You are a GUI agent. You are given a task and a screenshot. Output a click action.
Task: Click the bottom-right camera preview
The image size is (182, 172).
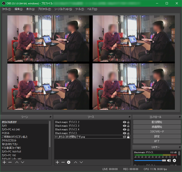point(134,87)
